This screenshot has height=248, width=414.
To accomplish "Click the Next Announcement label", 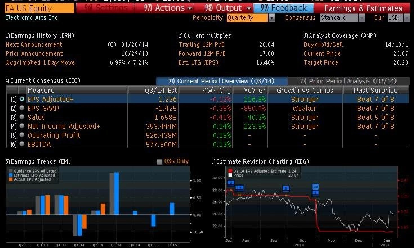I will [x=34, y=44].
